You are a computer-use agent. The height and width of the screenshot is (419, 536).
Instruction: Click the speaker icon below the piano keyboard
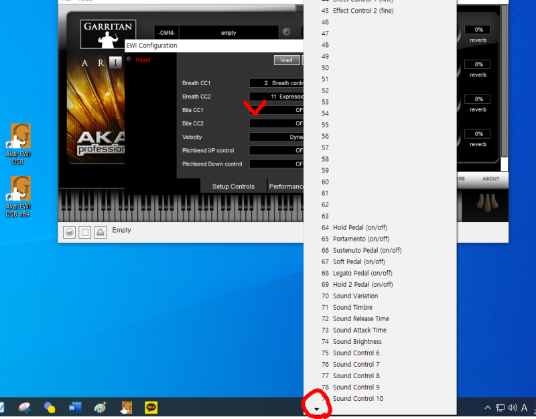(69, 230)
